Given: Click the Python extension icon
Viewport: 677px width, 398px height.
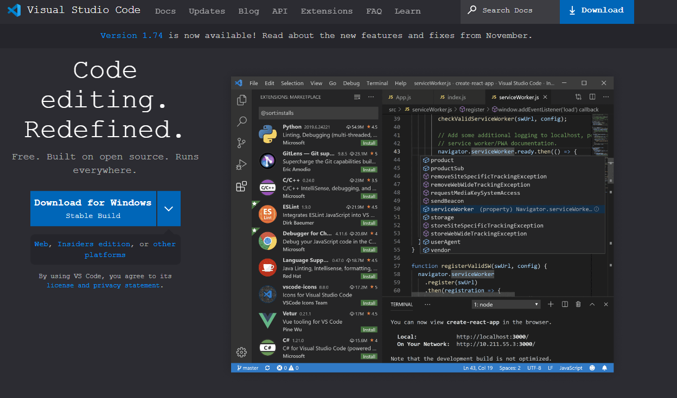Looking at the screenshot, I should pyautogui.click(x=267, y=134).
